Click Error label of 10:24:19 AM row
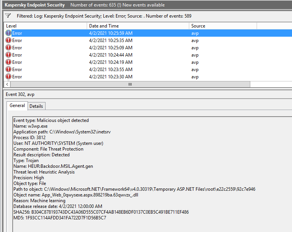 click(x=17, y=62)
